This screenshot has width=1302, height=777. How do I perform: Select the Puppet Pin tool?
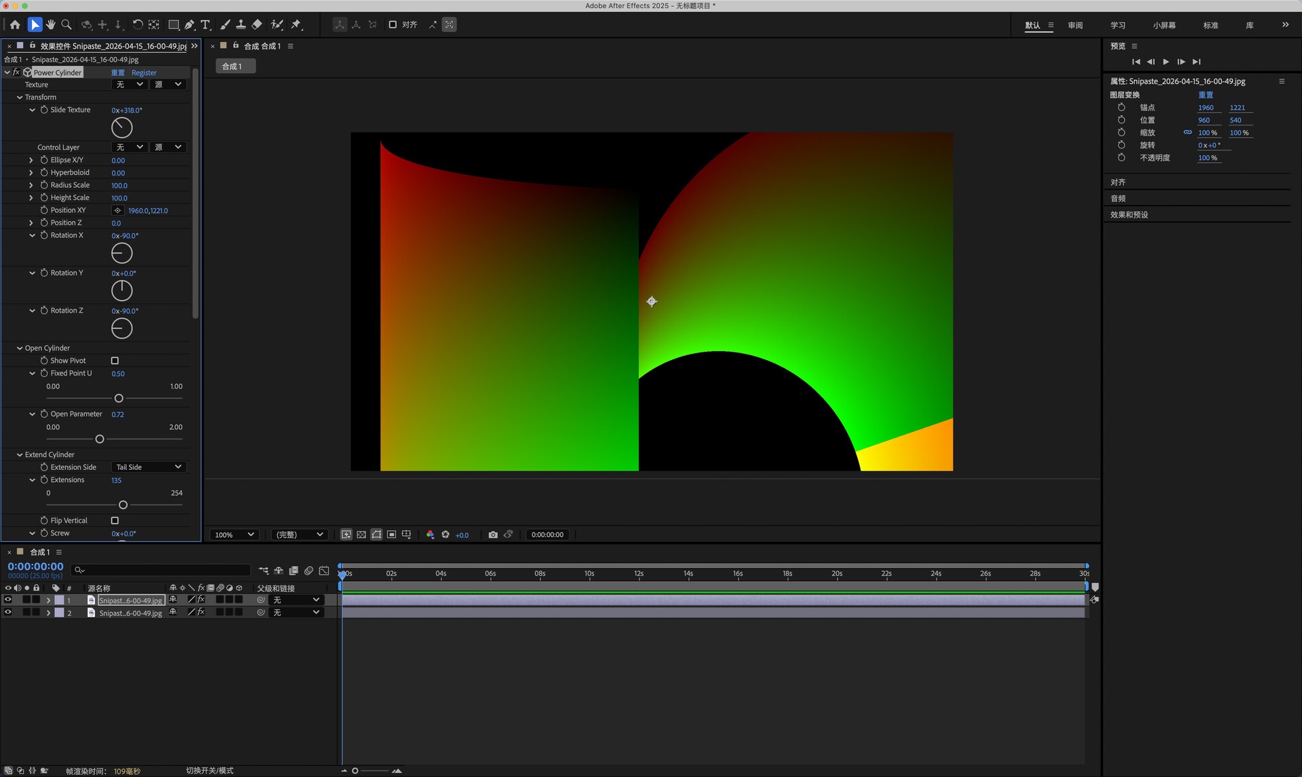(x=296, y=24)
